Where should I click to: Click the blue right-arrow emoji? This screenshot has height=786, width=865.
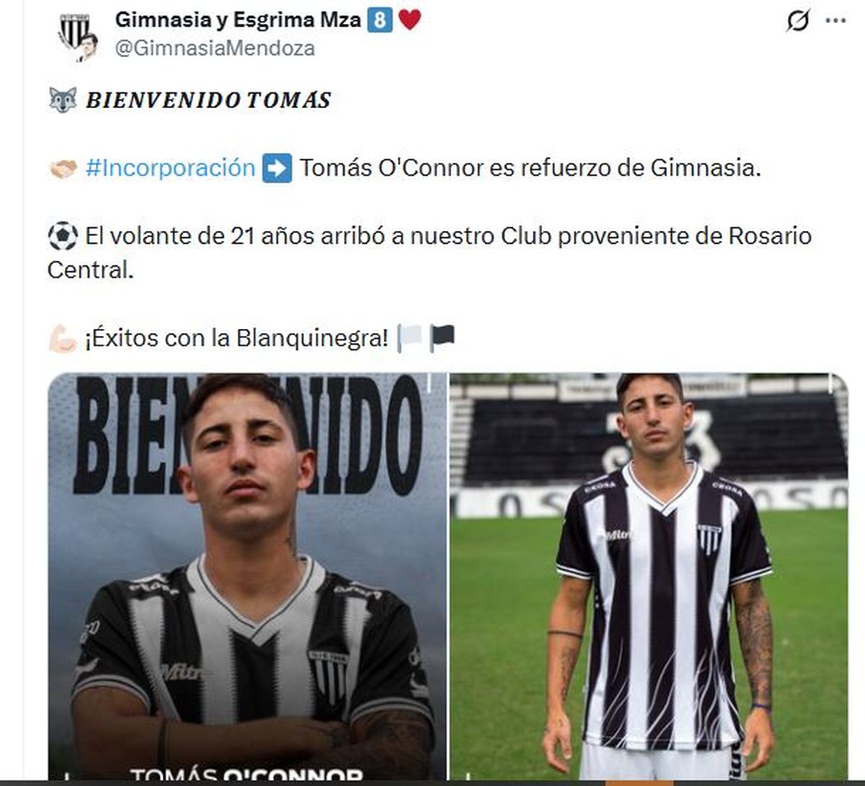click(x=277, y=169)
